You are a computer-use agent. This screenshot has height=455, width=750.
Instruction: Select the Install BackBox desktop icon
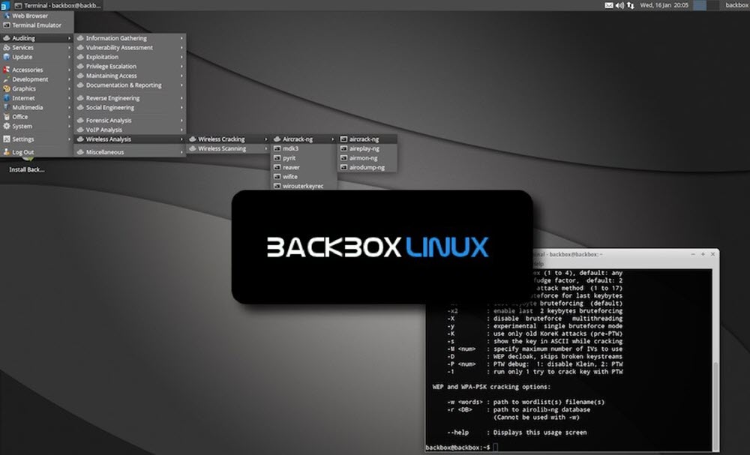point(27,164)
